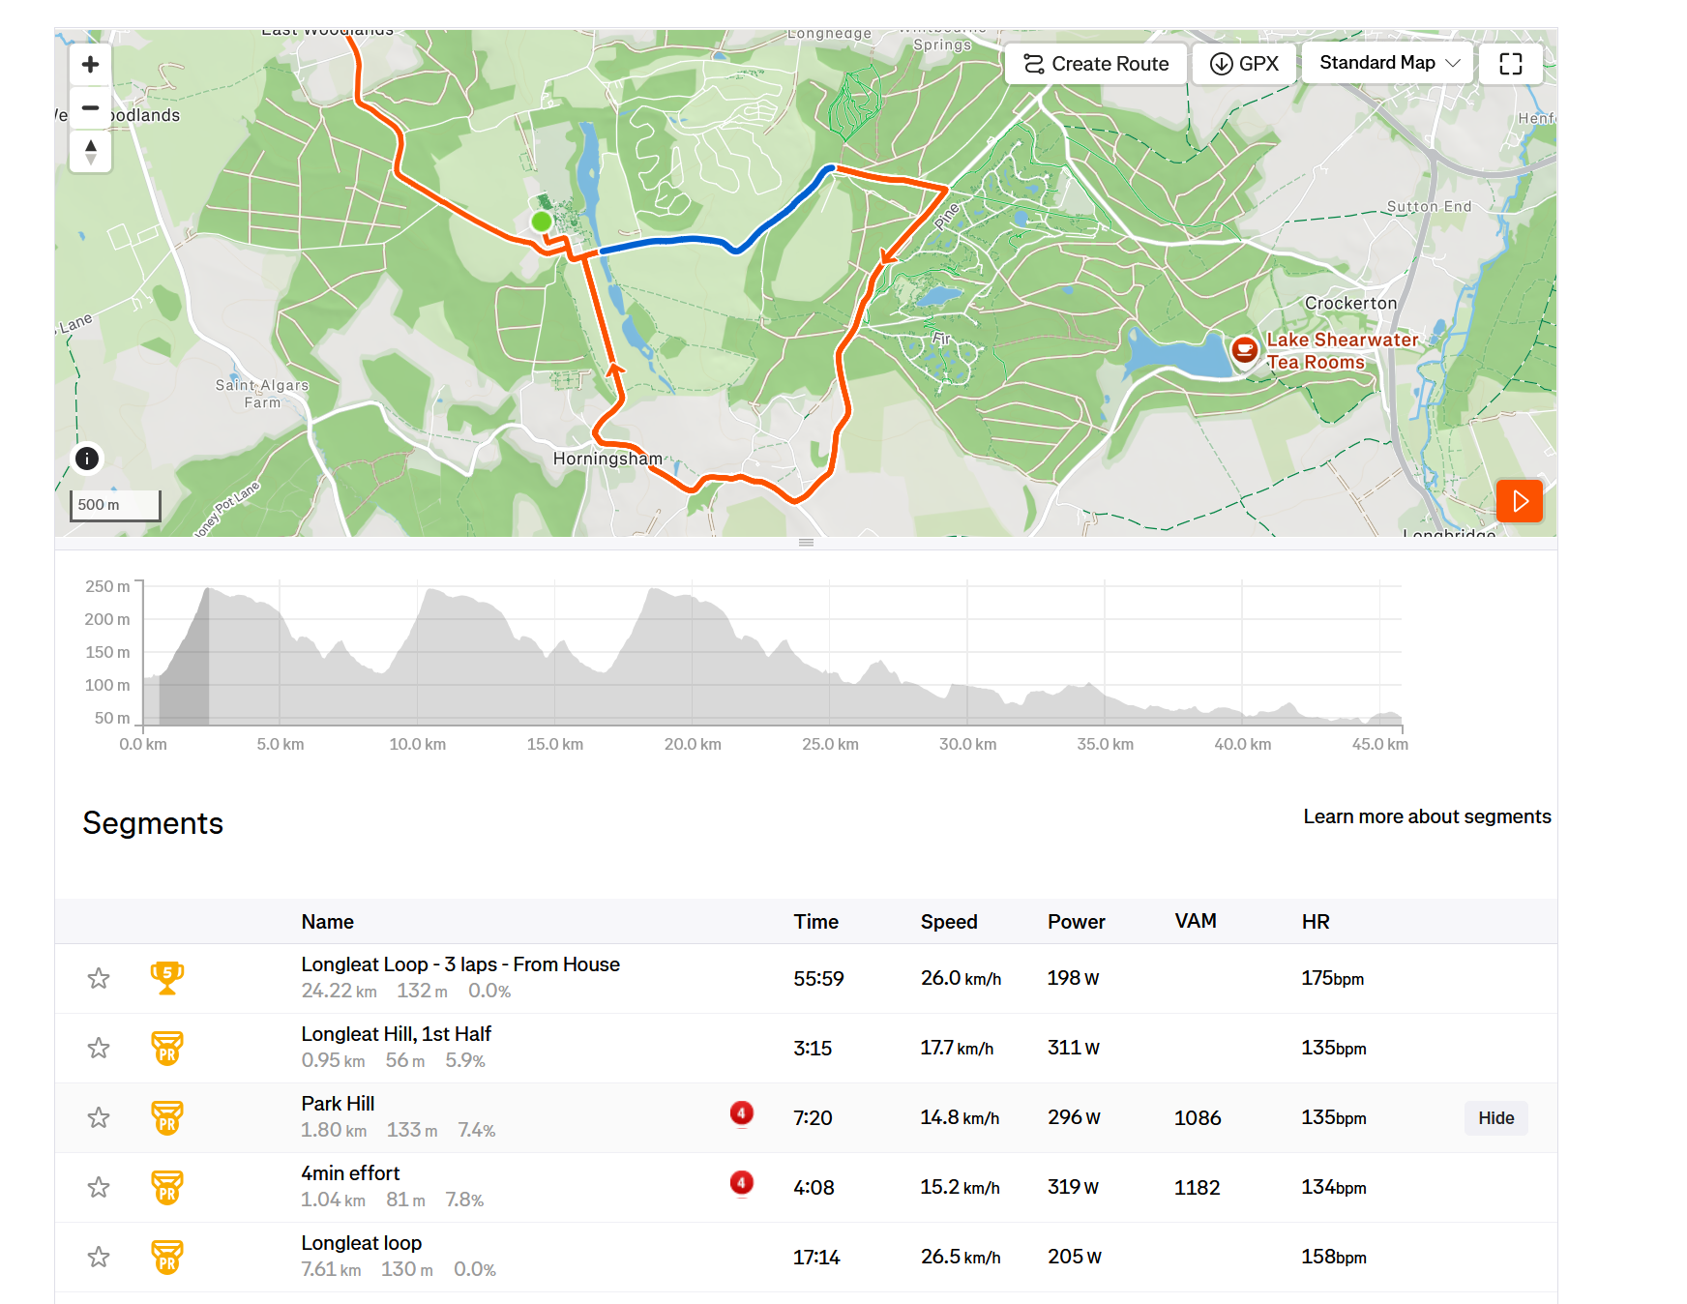Star the Longleat Loop 3 laps segment
1687x1304 pixels.
99,979
